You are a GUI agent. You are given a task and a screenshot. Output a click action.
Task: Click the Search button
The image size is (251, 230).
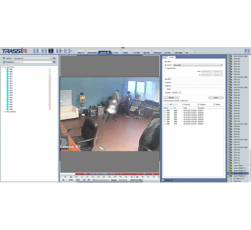(x=216, y=97)
